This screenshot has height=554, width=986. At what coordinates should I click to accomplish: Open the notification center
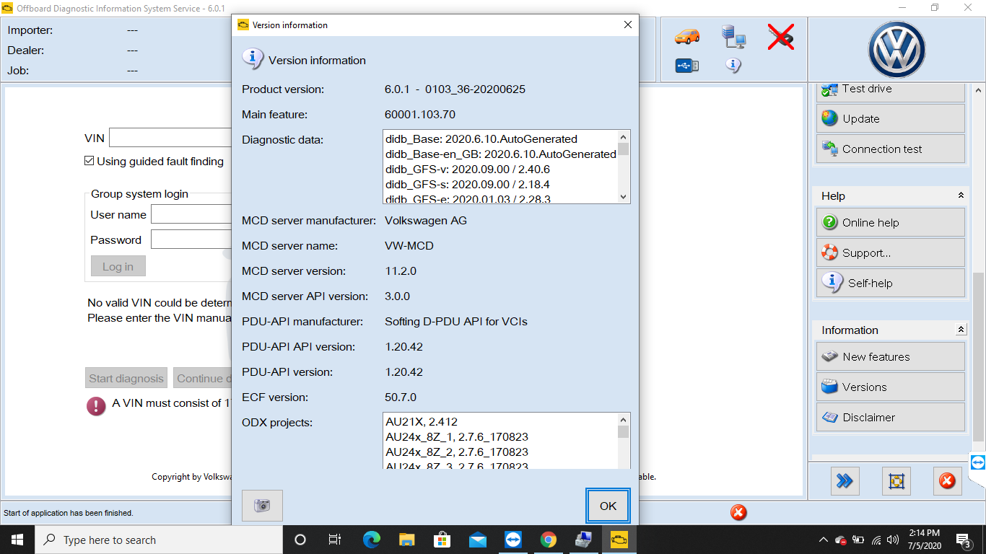pos(963,540)
